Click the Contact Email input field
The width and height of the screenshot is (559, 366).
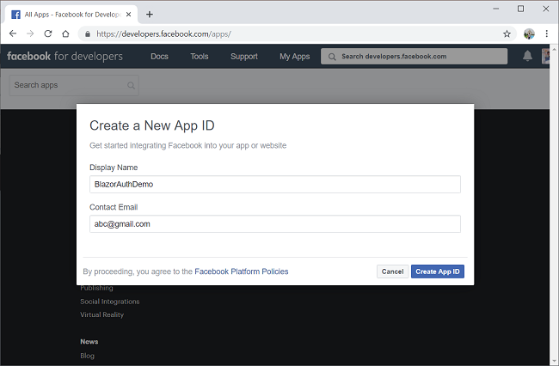[x=275, y=223]
